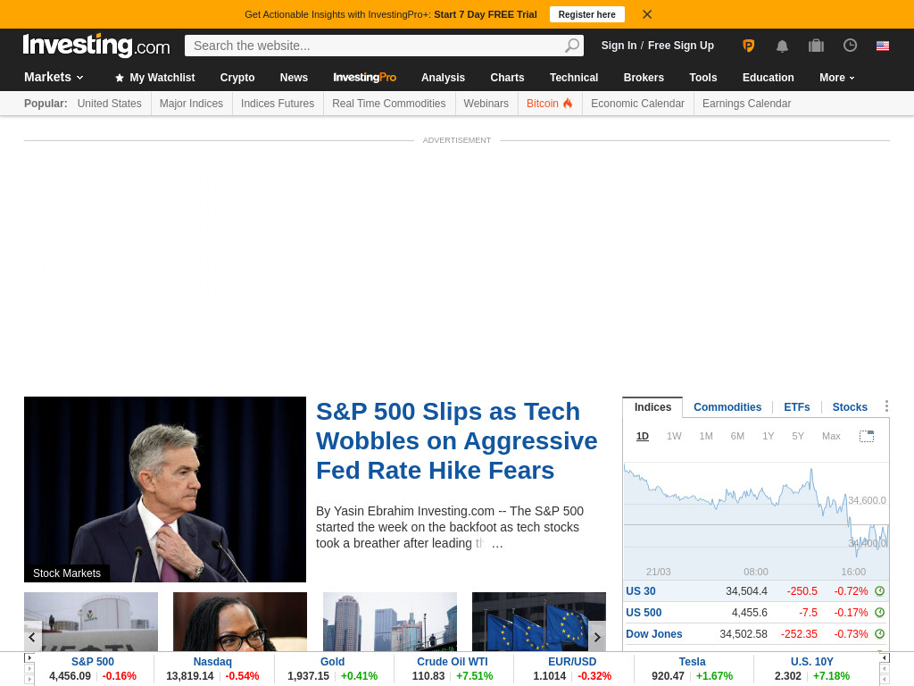This screenshot has height=686, width=914.
Task: Open the Webinars link
Action: 486,104
